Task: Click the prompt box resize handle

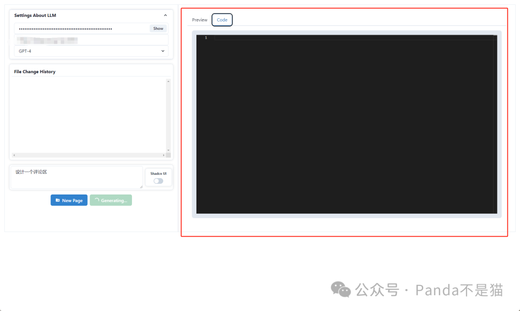Action: (x=141, y=187)
